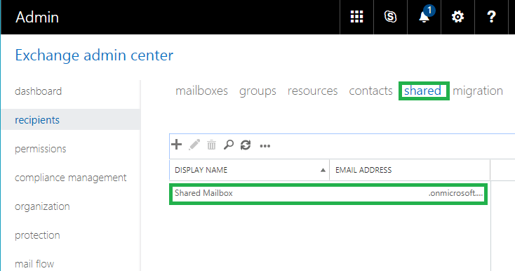Viewport: 515px width, 271px height.
Task: Open the app launcher grid icon
Action: tap(356, 17)
